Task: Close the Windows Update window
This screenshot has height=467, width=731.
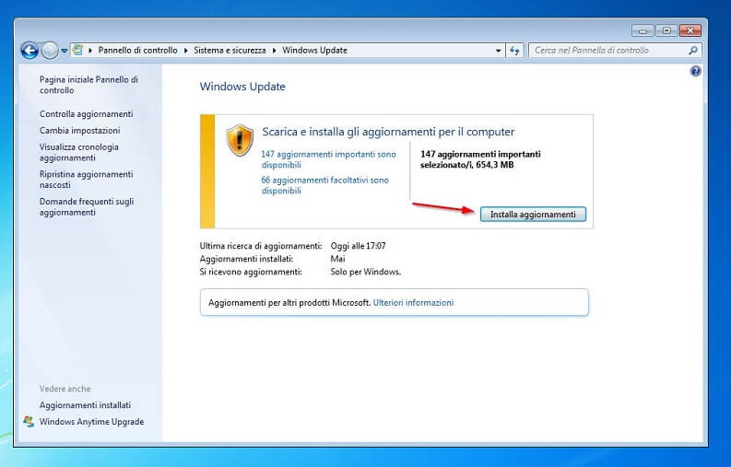Action: click(x=690, y=30)
